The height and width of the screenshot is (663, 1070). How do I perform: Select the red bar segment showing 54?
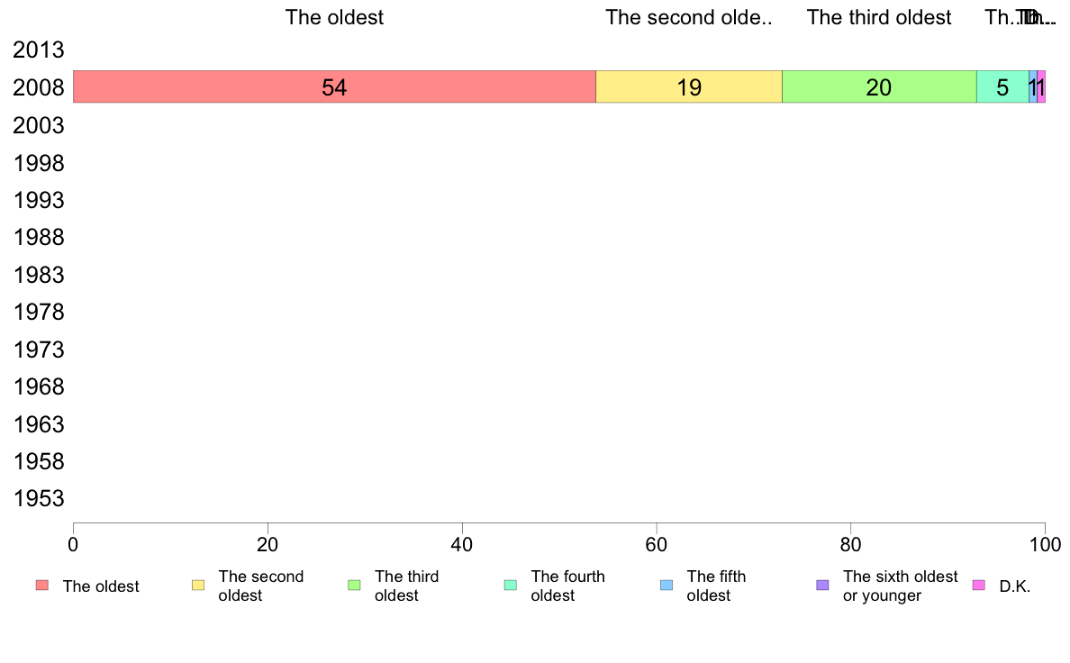[x=334, y=86]
